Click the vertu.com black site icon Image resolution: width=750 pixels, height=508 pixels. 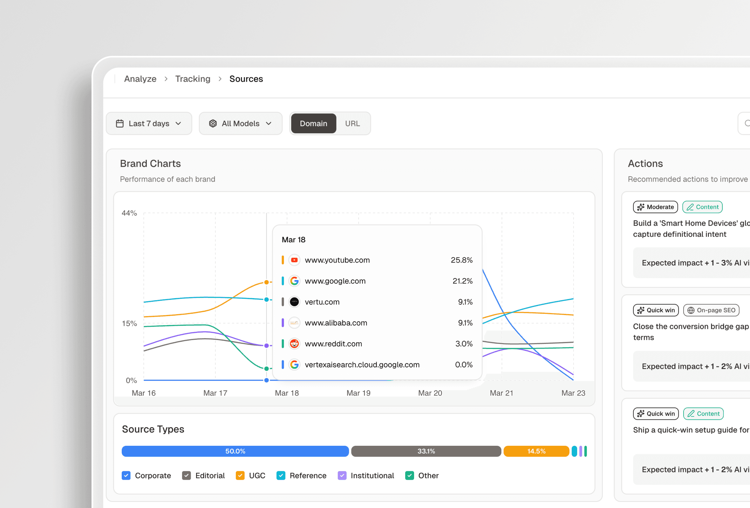coord(294,302)
